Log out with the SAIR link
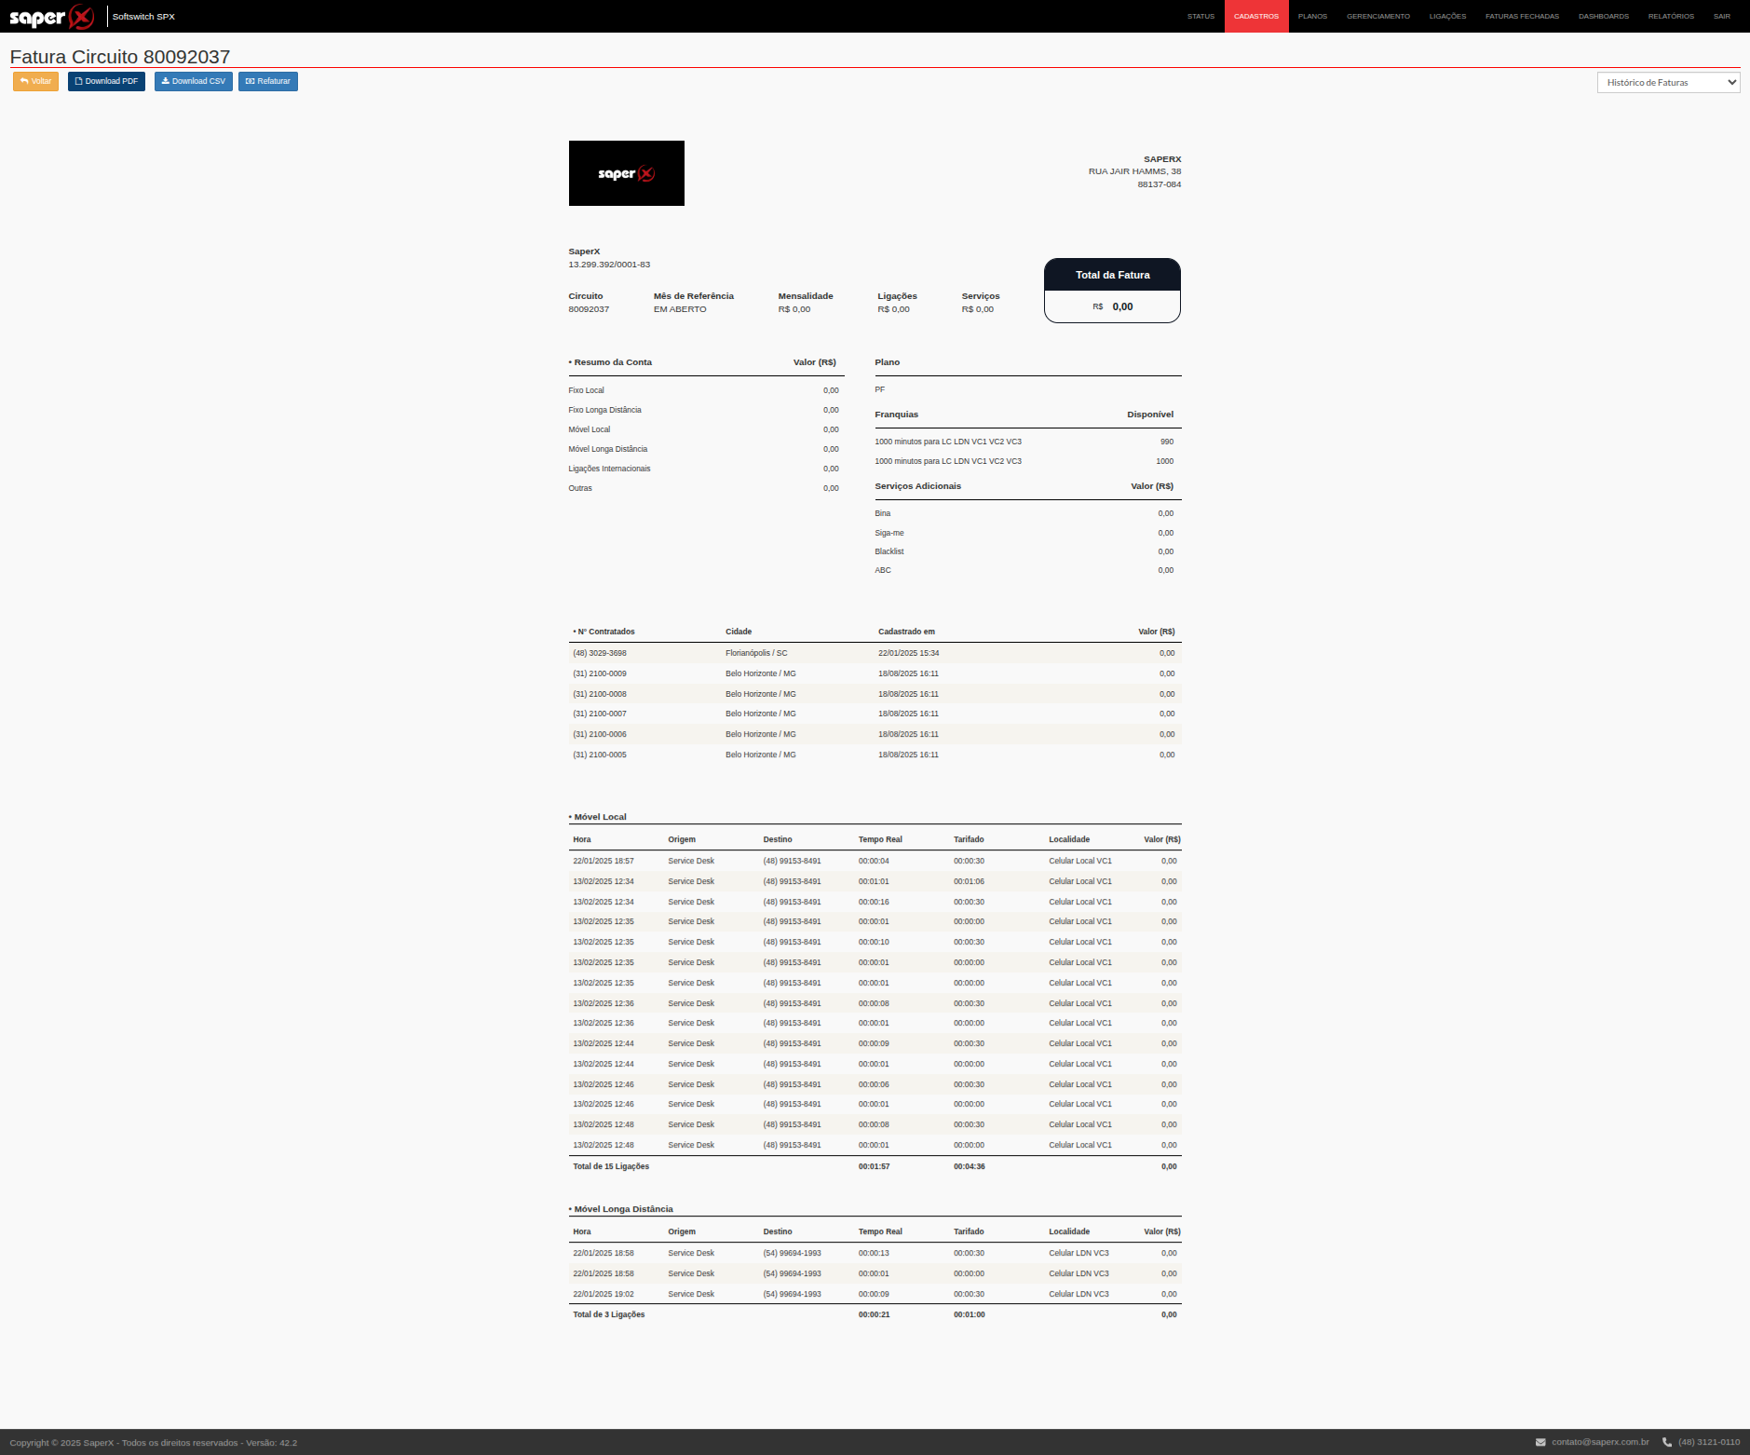1750x1455 pixels. click(x=1721, y=17)
